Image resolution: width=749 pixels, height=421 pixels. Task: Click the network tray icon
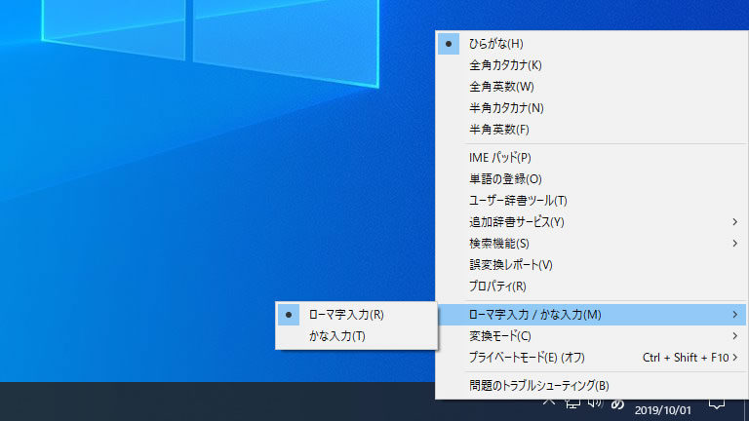pyautogui.click(x=572, y=402)
